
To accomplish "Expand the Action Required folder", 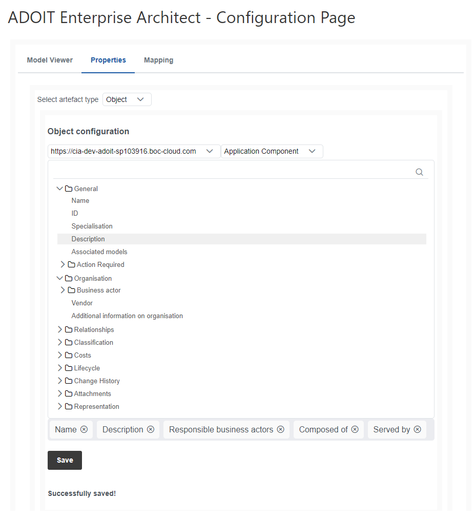I will click(x=63, y=264).
